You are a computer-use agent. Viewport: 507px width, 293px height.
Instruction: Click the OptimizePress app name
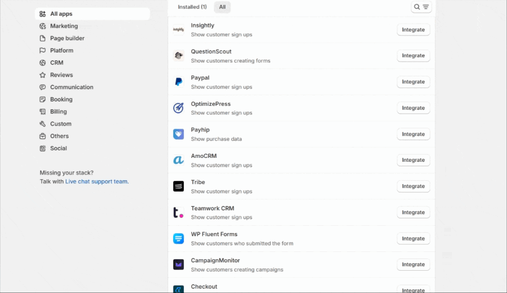[x=210, y=104]
